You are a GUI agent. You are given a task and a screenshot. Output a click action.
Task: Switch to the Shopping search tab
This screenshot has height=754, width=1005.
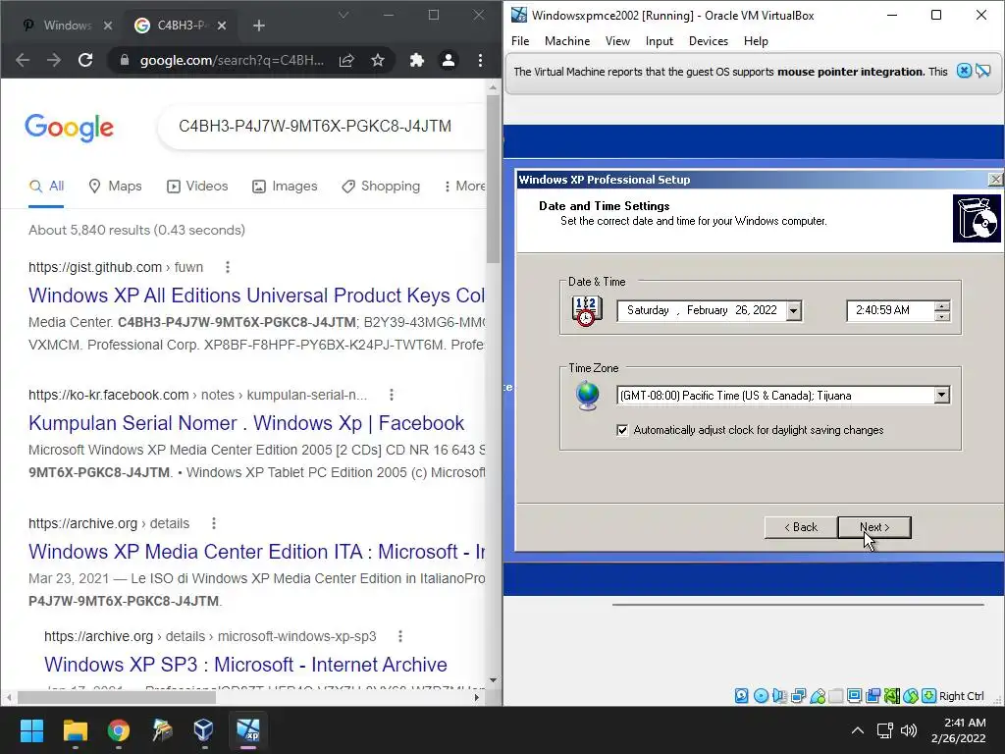pos(381,186)
